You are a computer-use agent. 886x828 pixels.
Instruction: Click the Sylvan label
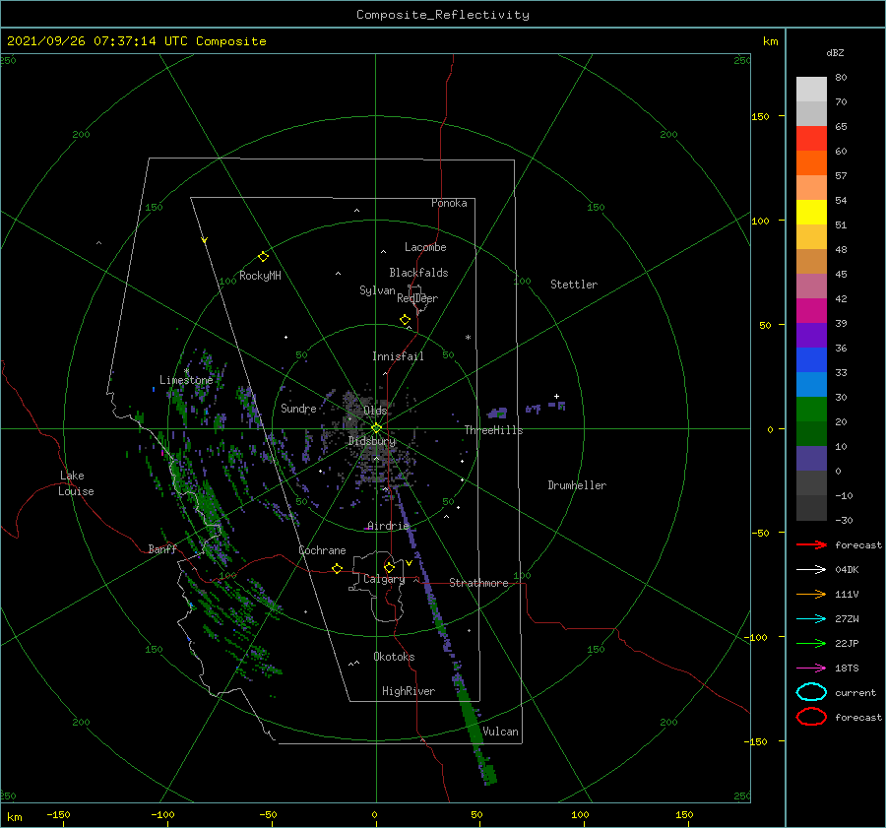coord(377,289)
